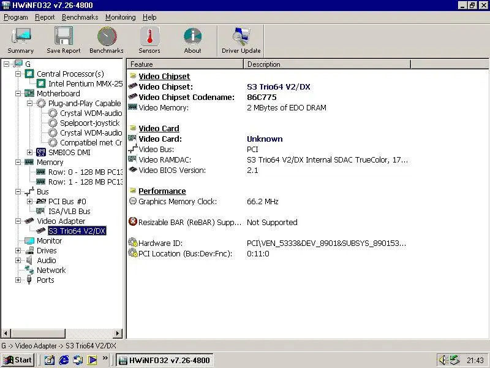
Task: Select Compatibel met Cr... tree entry
Action: 91,143
